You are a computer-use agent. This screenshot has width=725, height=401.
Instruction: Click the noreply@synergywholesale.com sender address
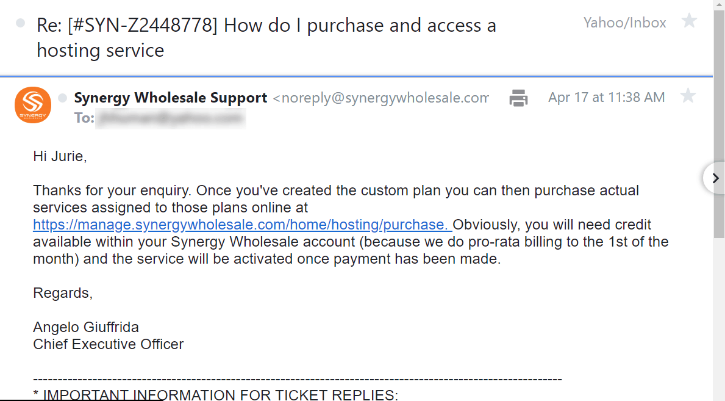(380, 98)
